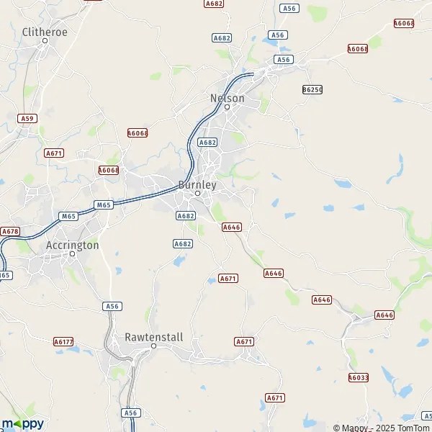Click the A56 shield north of Rawtenstall

112,307
